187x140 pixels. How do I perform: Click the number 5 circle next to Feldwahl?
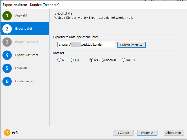point(7,68)
